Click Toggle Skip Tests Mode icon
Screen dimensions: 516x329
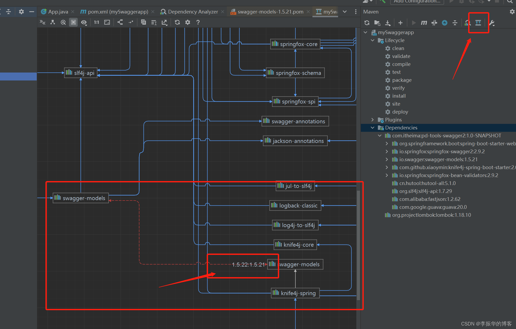(x=434, y=23)
